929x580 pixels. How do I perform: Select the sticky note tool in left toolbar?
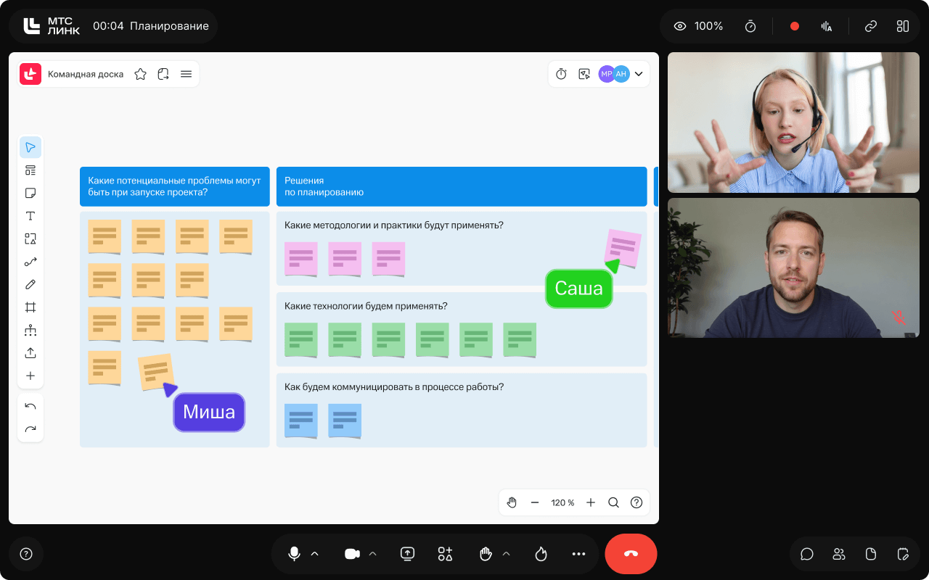(x=30, y=194)
